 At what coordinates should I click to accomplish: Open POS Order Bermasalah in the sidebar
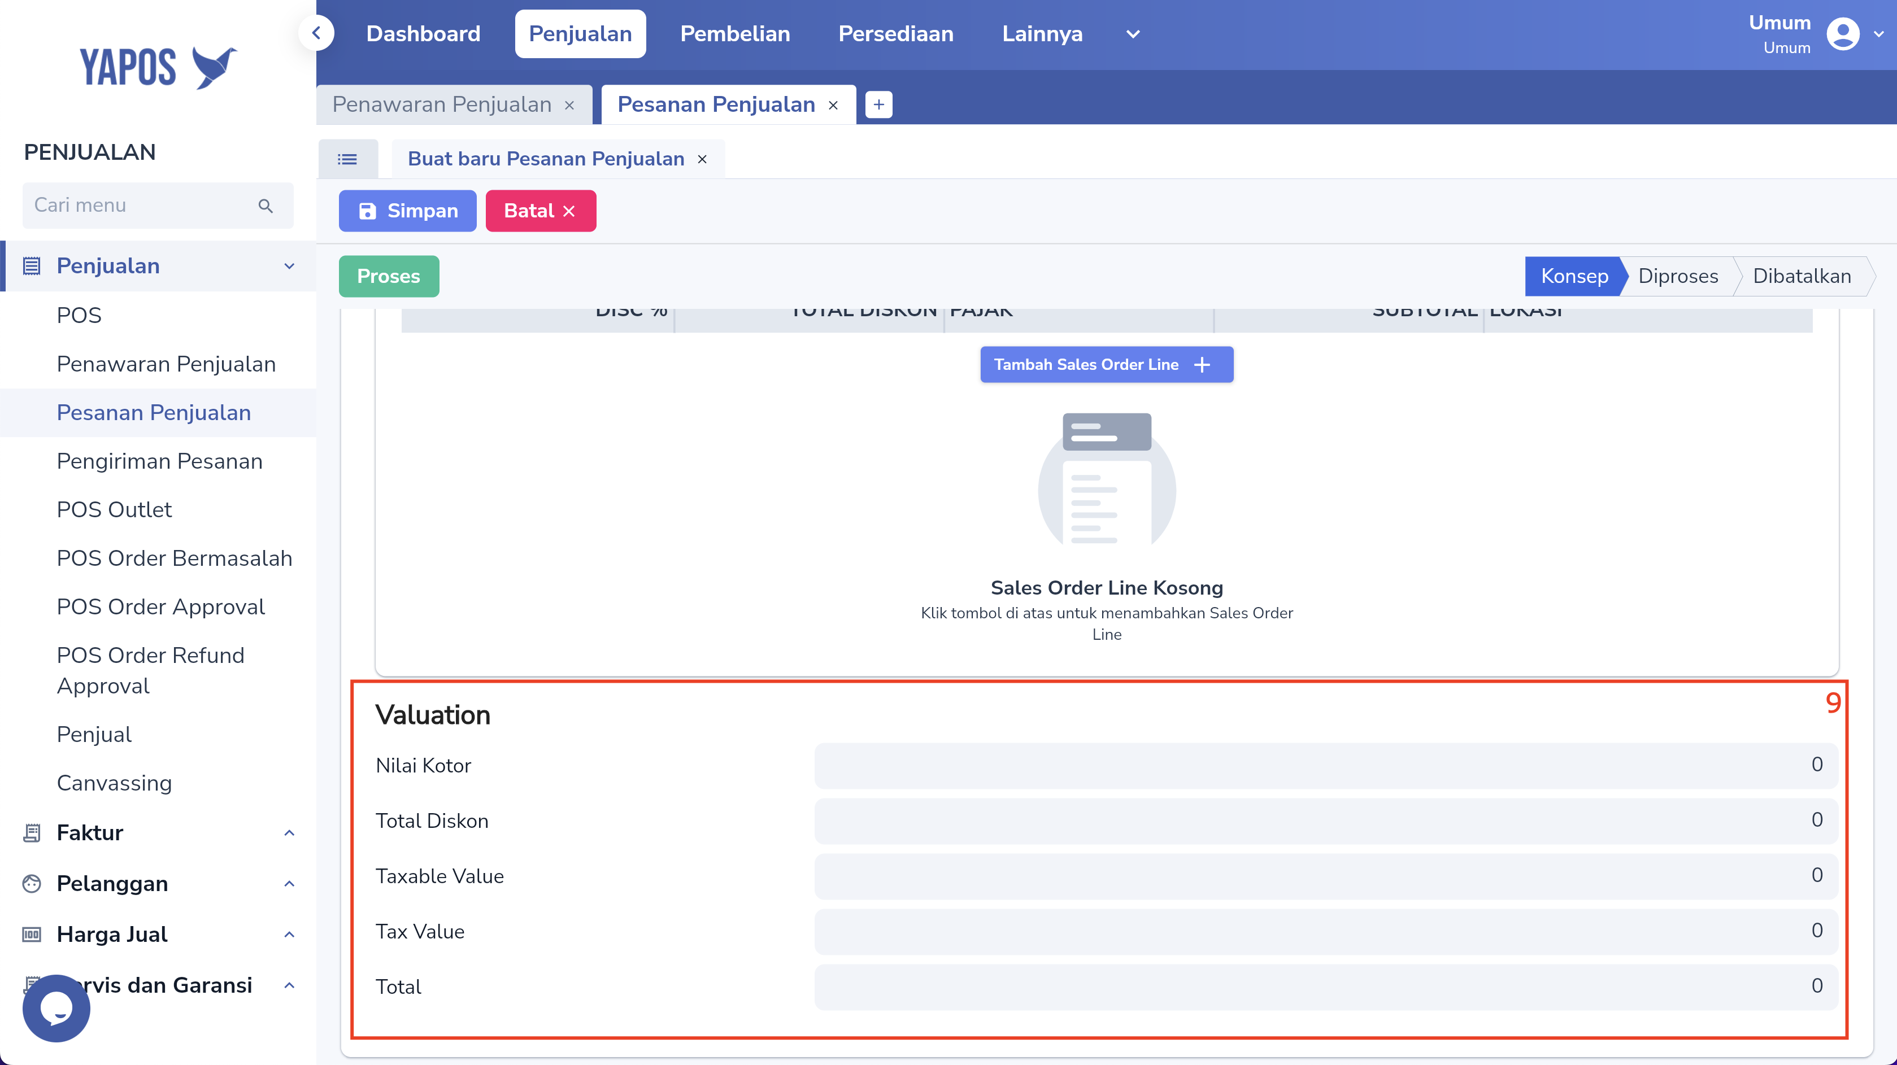click(175, 558)
